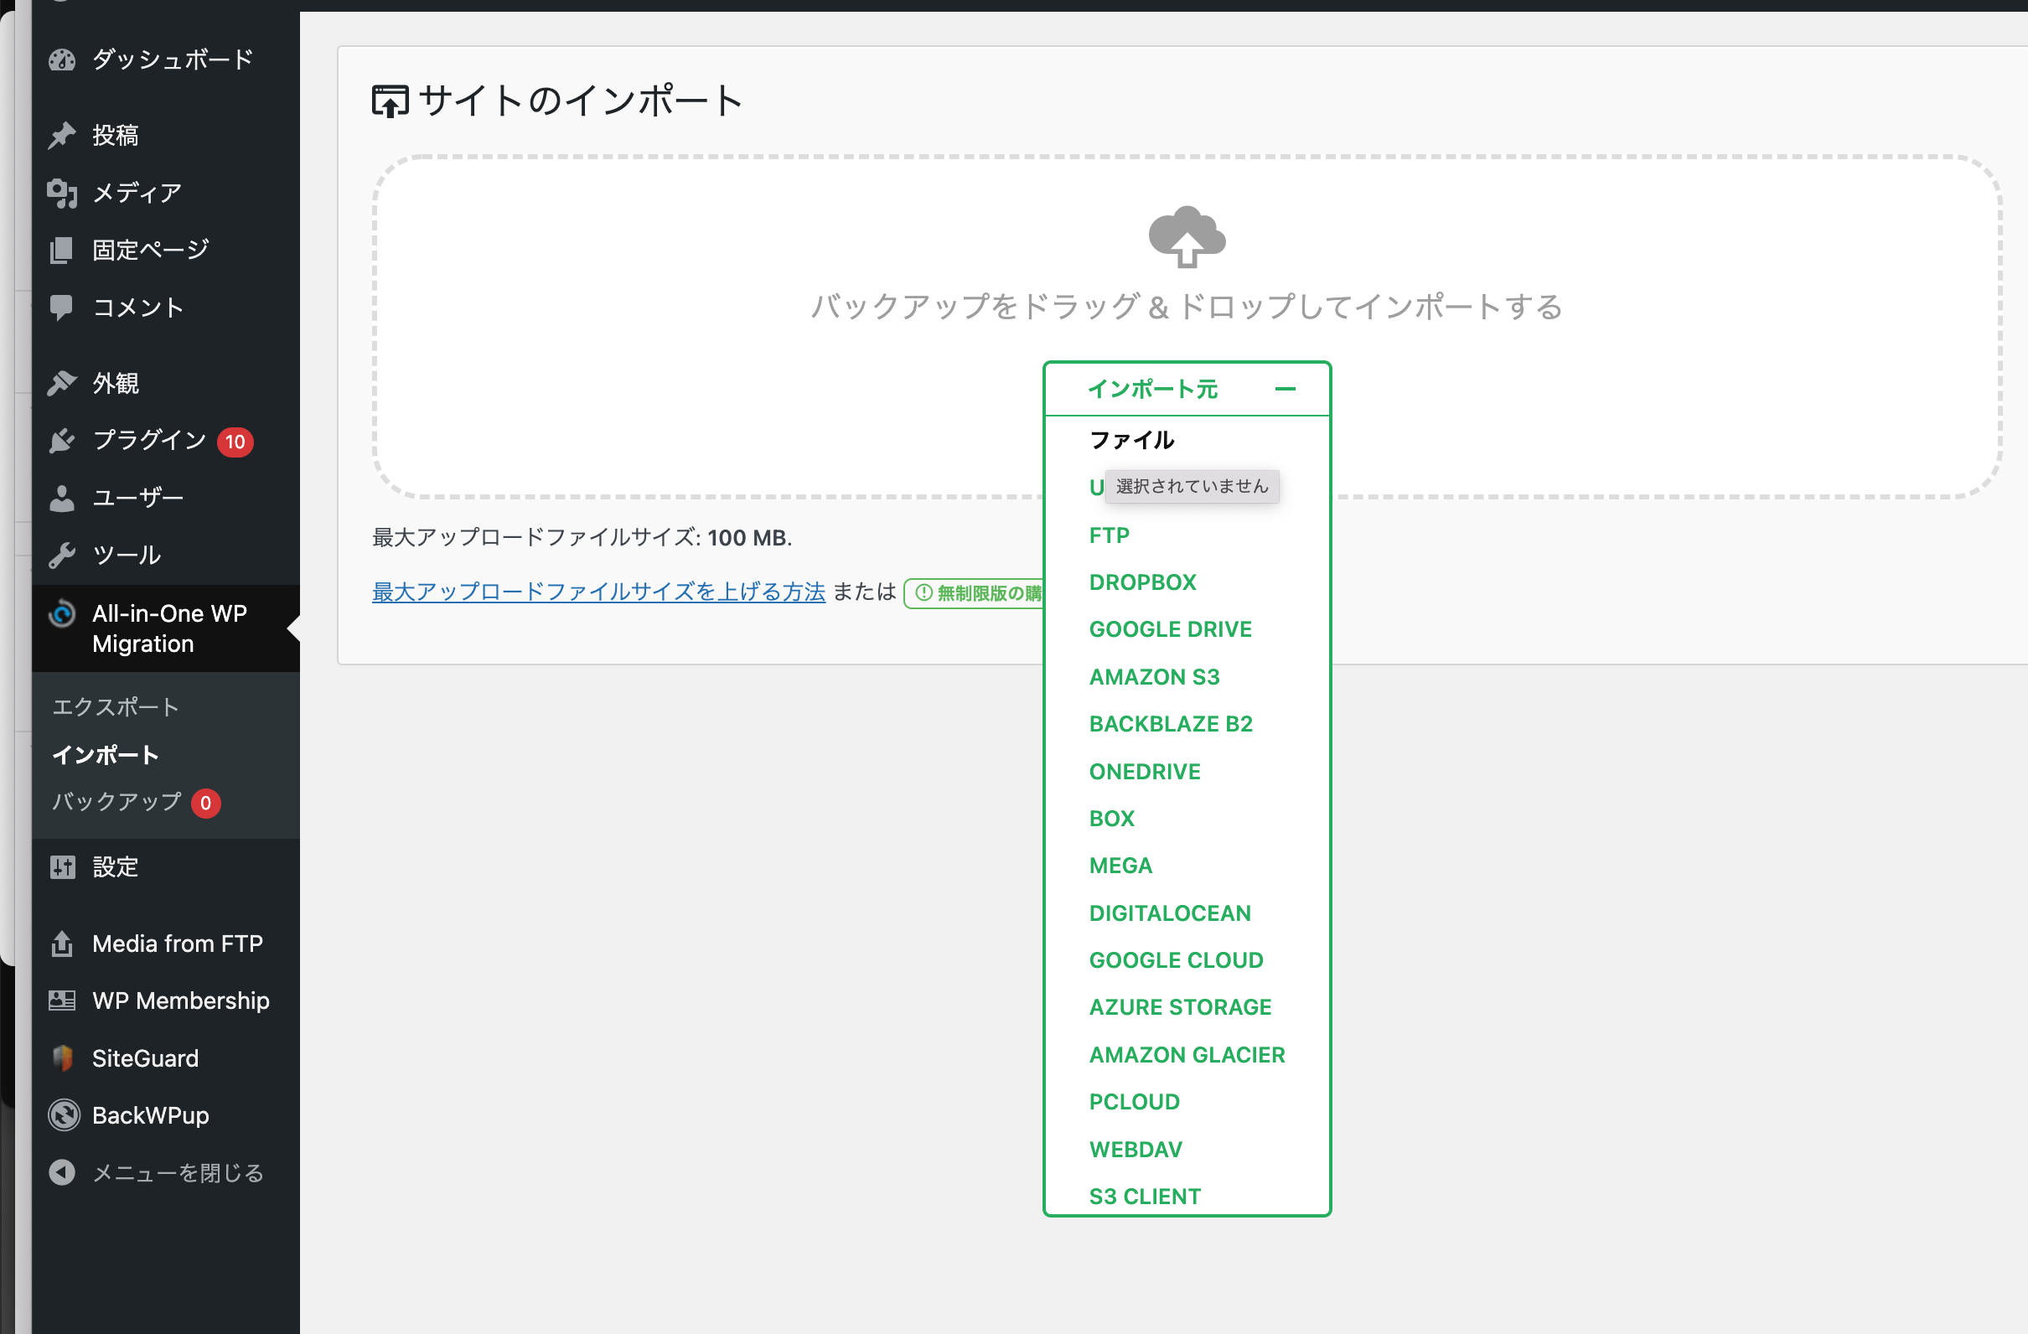2028x1334 pixels.
Task: Click the media icon beside メディア
Action: 62,194
